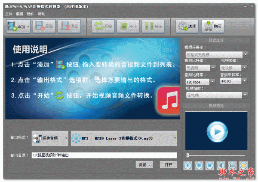
Task: Open the 动作 menu
Action: [31, 14]
